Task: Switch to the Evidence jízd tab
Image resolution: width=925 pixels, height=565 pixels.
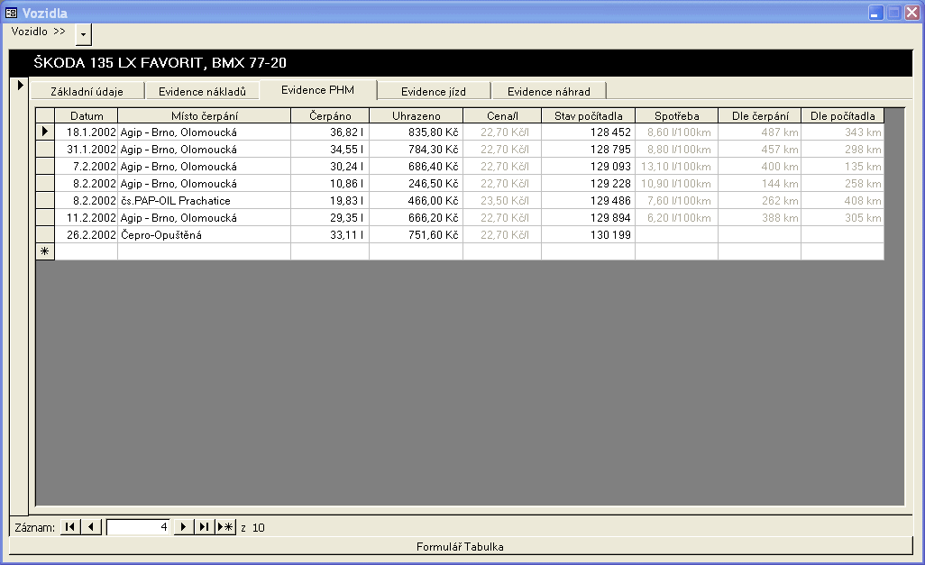Action: [434, 91]
